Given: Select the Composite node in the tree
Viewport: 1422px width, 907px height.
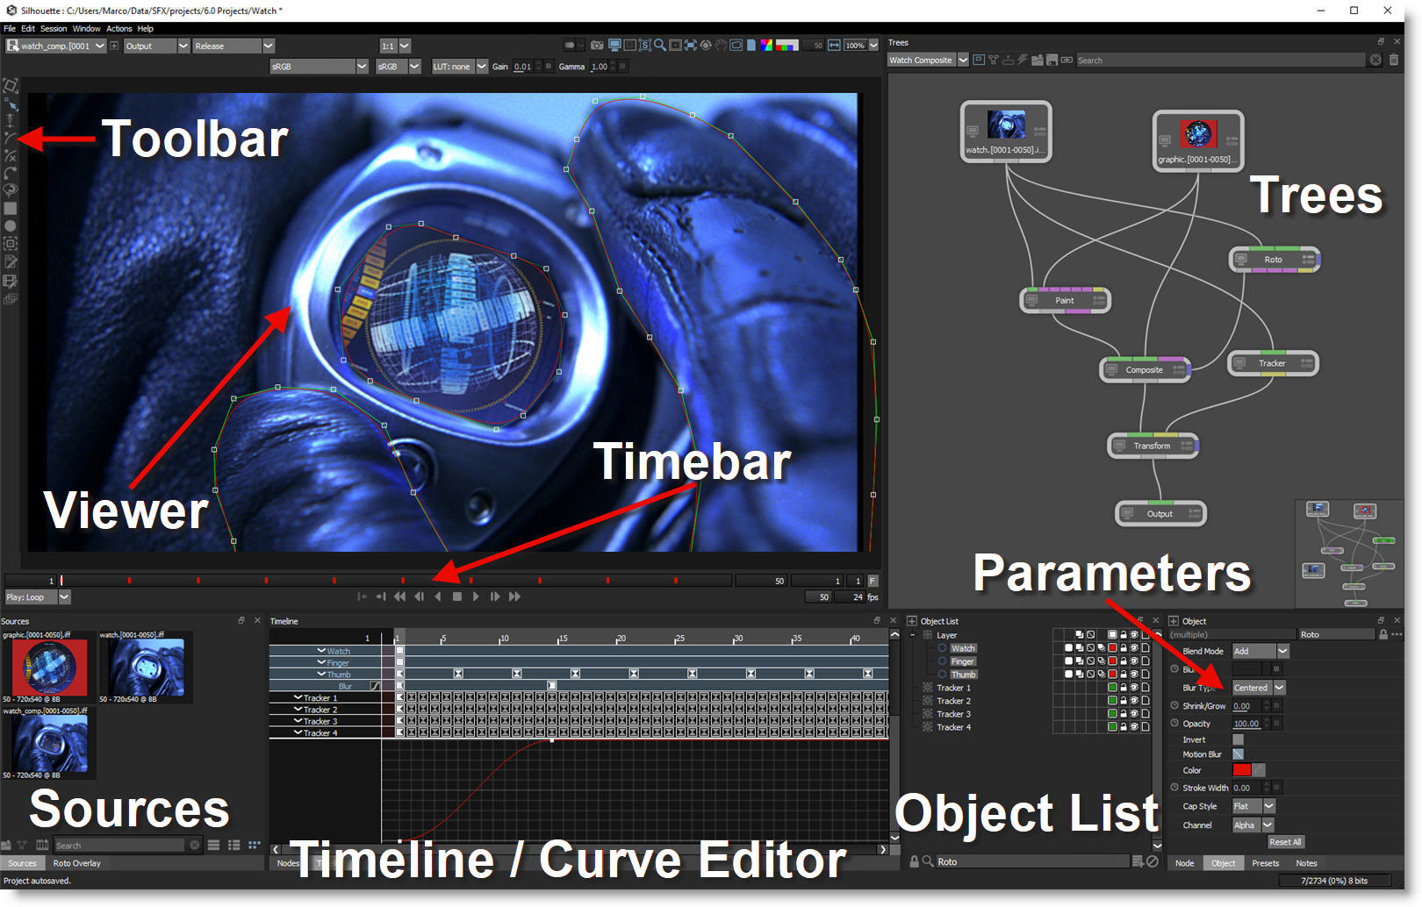Looking at the screenshot, I should pyautogui.click(x=1144, y=370).
